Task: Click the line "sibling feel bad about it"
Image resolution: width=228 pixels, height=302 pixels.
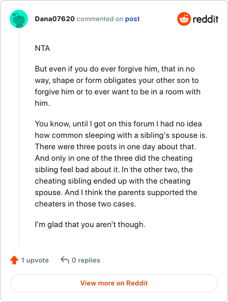Action: point(114,169)
